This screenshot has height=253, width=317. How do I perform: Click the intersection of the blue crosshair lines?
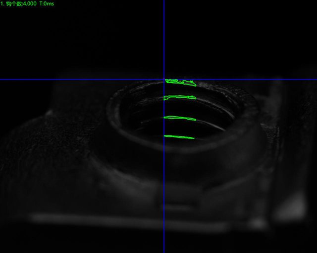click(164, 79)
